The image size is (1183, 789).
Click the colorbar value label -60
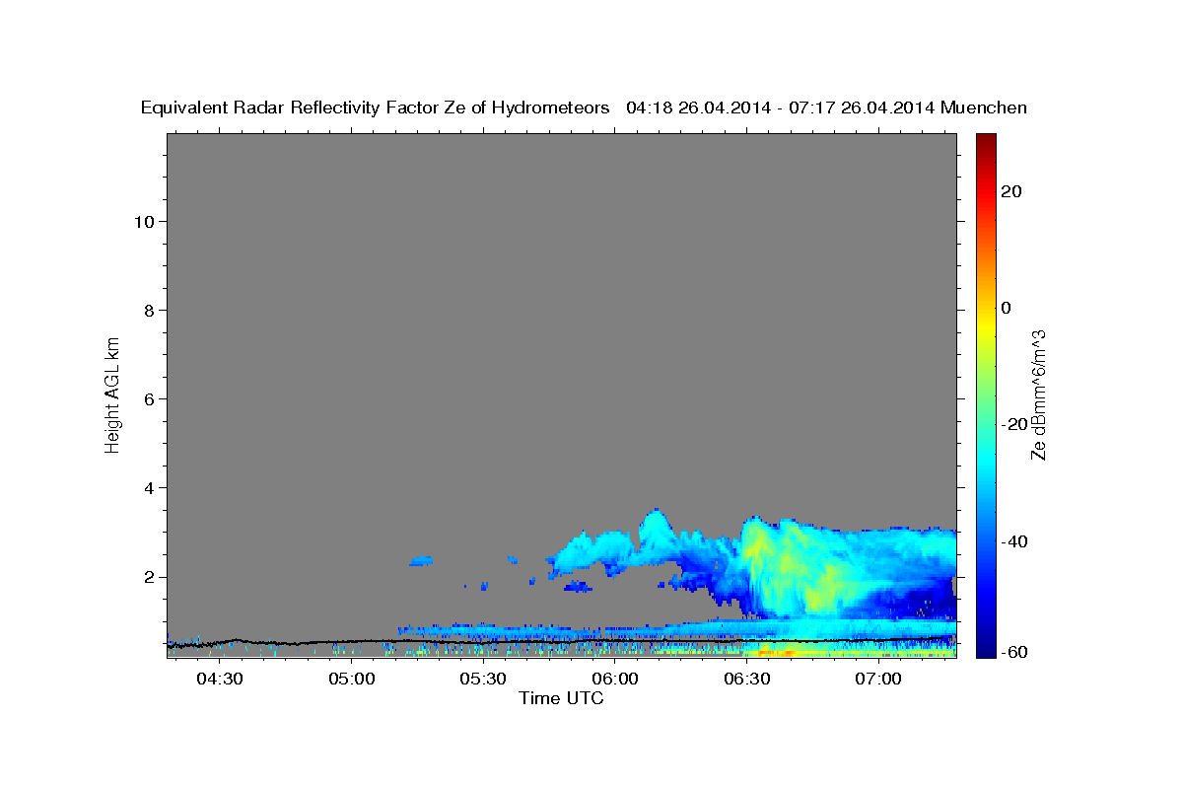(x=1014, y=653)
